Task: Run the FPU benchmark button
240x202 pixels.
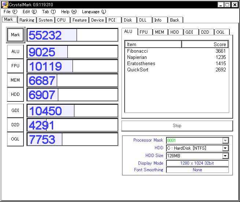Action: [15, 66]
